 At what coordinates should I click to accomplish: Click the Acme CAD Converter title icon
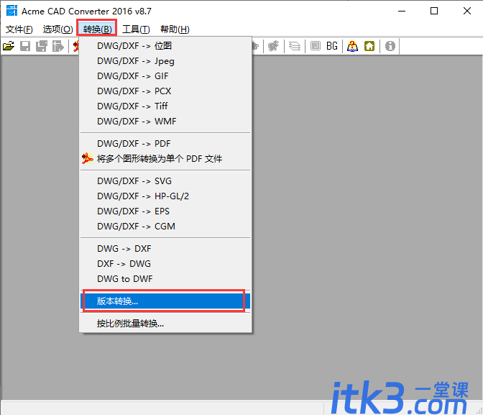pyautogui.click(x=11, y=11)
